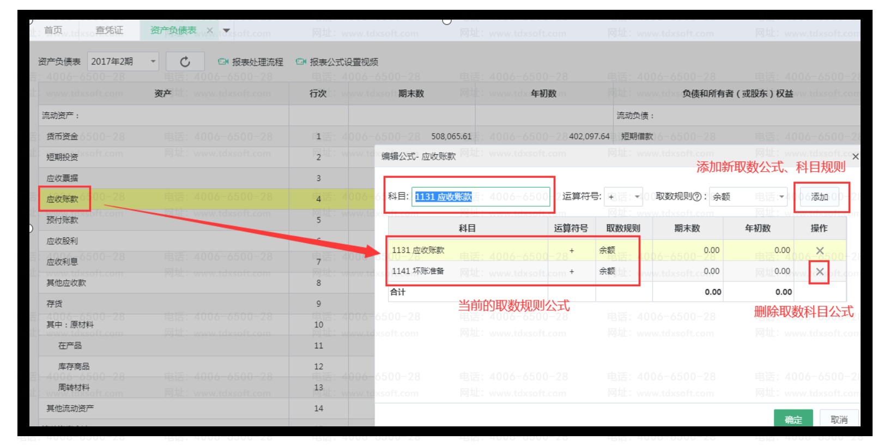Select the 应收账款 row in assets list
890x446 pixels.
(63, 199)
